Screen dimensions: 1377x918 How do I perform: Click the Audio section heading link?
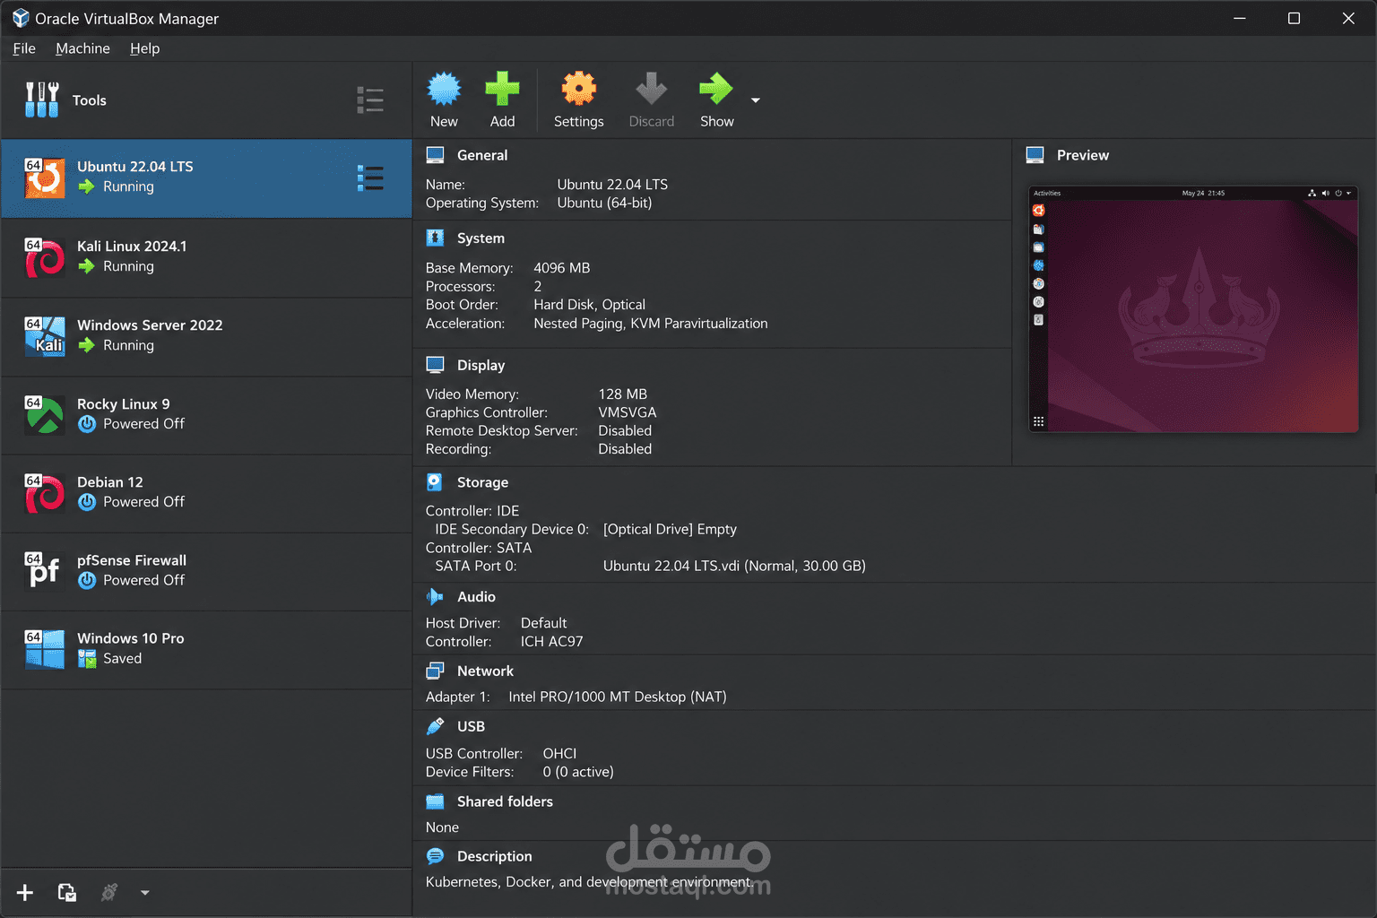point(476,596)
